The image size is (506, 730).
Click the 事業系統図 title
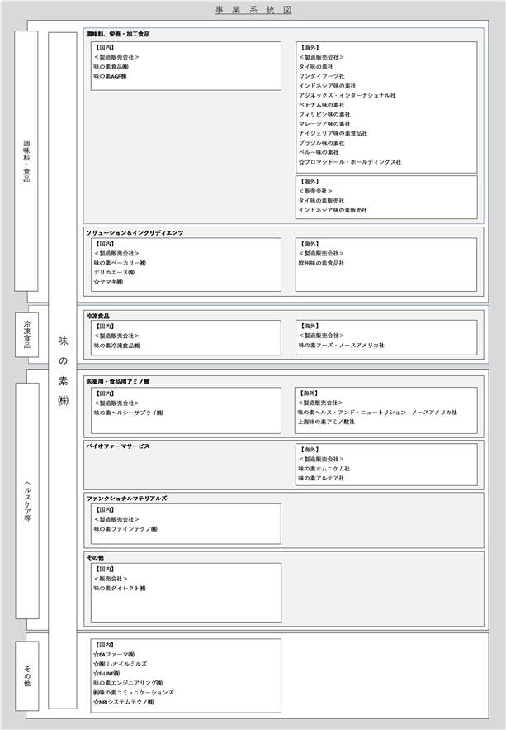[253, 10]
